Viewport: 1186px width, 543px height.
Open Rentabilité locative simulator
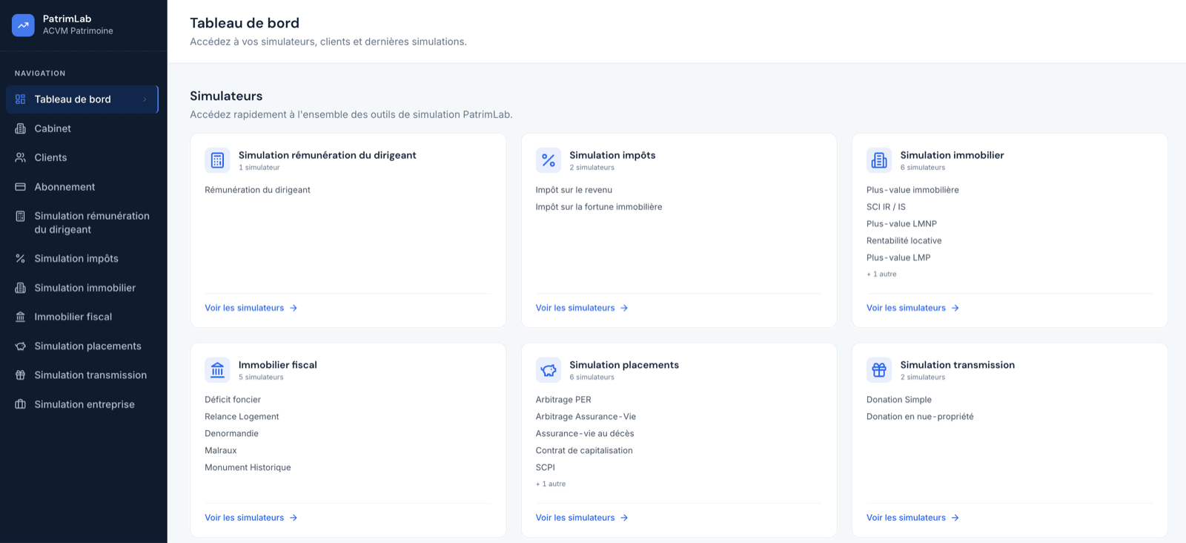point(904,241)
